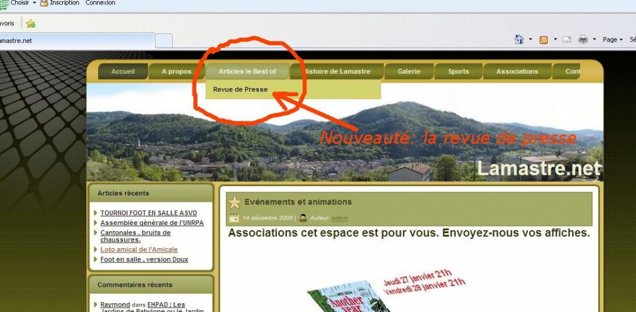Select Revue de Presse submenu item
The height and width of the screenshot is (312, 636).
(x=240, y=89)
